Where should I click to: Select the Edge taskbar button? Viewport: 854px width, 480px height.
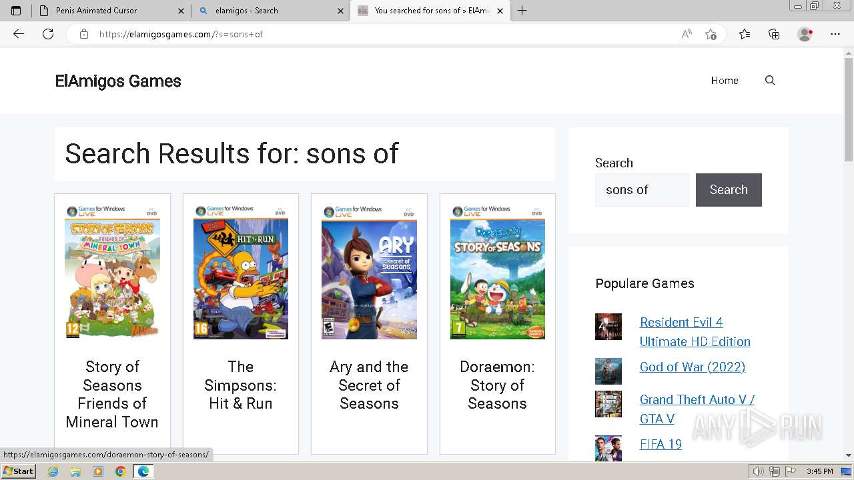(143, 471)
